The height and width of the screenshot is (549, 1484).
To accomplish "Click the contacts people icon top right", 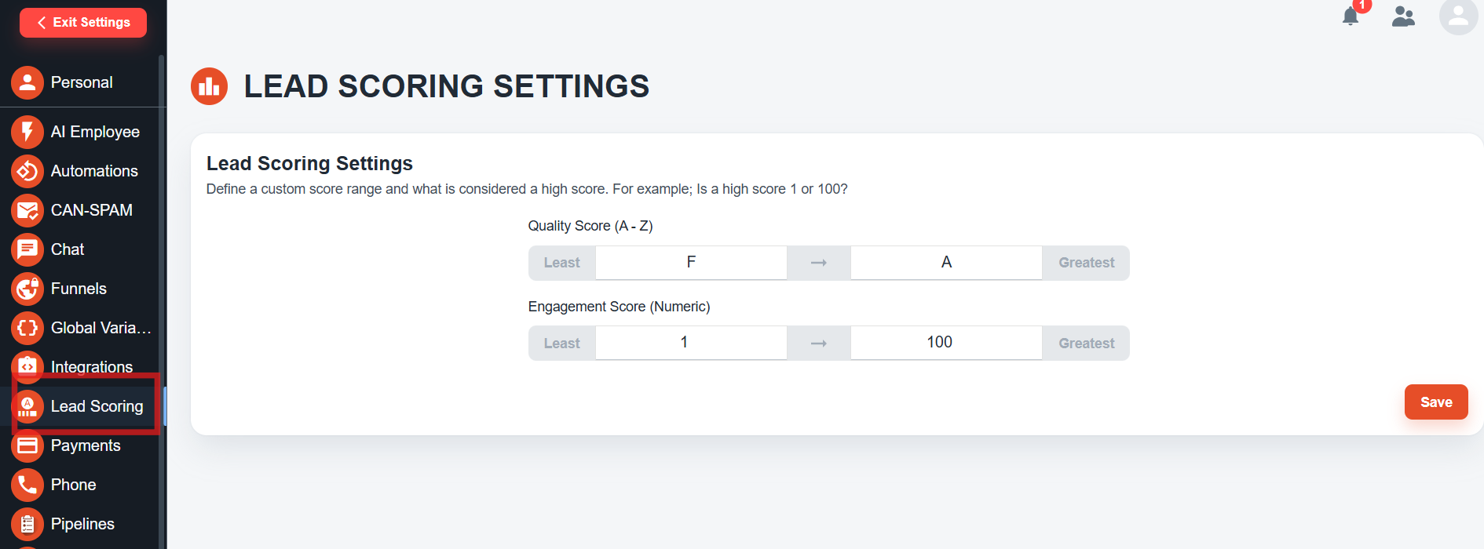I will pos(1403,16).
